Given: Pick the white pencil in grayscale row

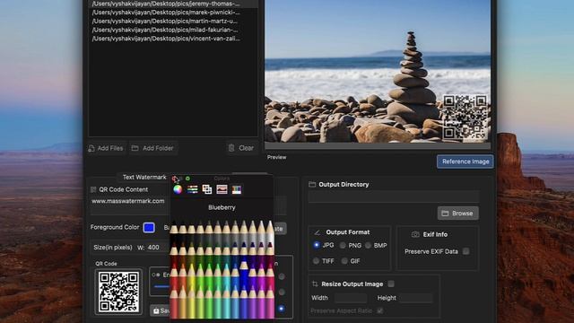Looking at the screenshot, I should 270,231.
